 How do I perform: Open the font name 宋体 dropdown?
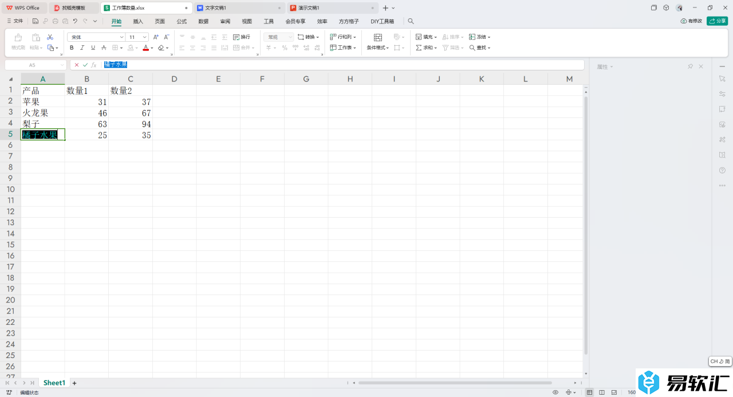(x=121, y=37)
